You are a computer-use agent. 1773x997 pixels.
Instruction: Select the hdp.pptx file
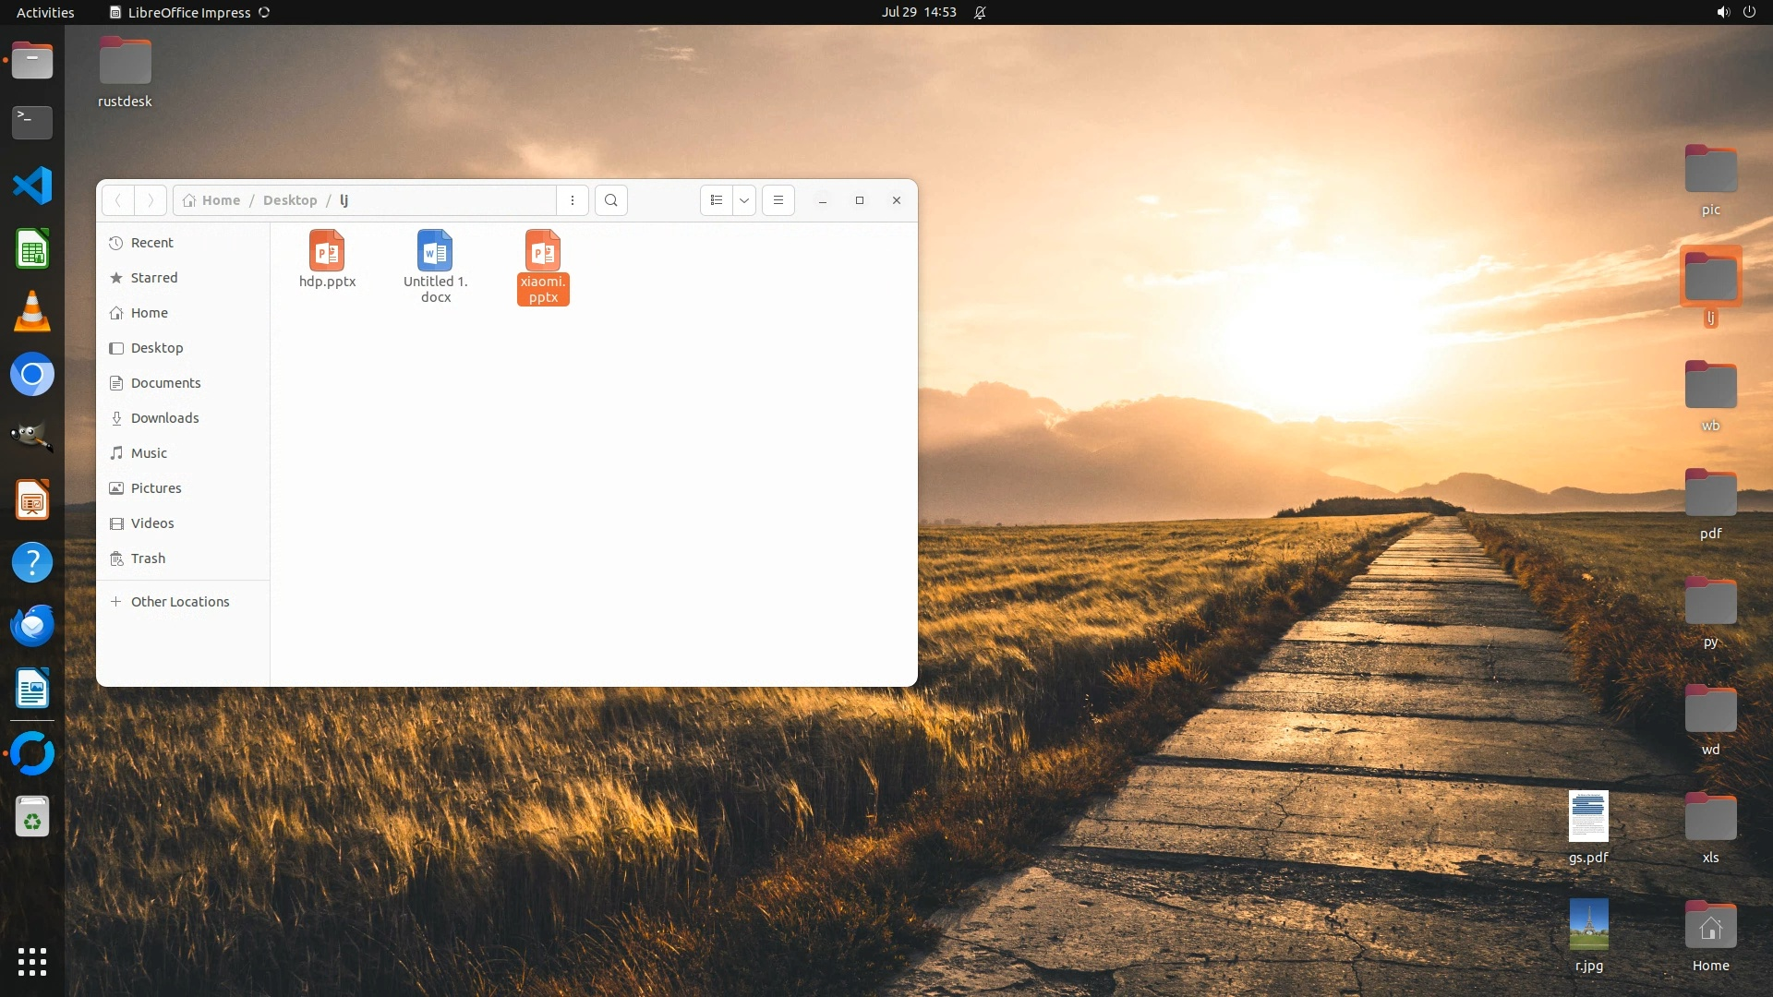(x=327, y=251)
